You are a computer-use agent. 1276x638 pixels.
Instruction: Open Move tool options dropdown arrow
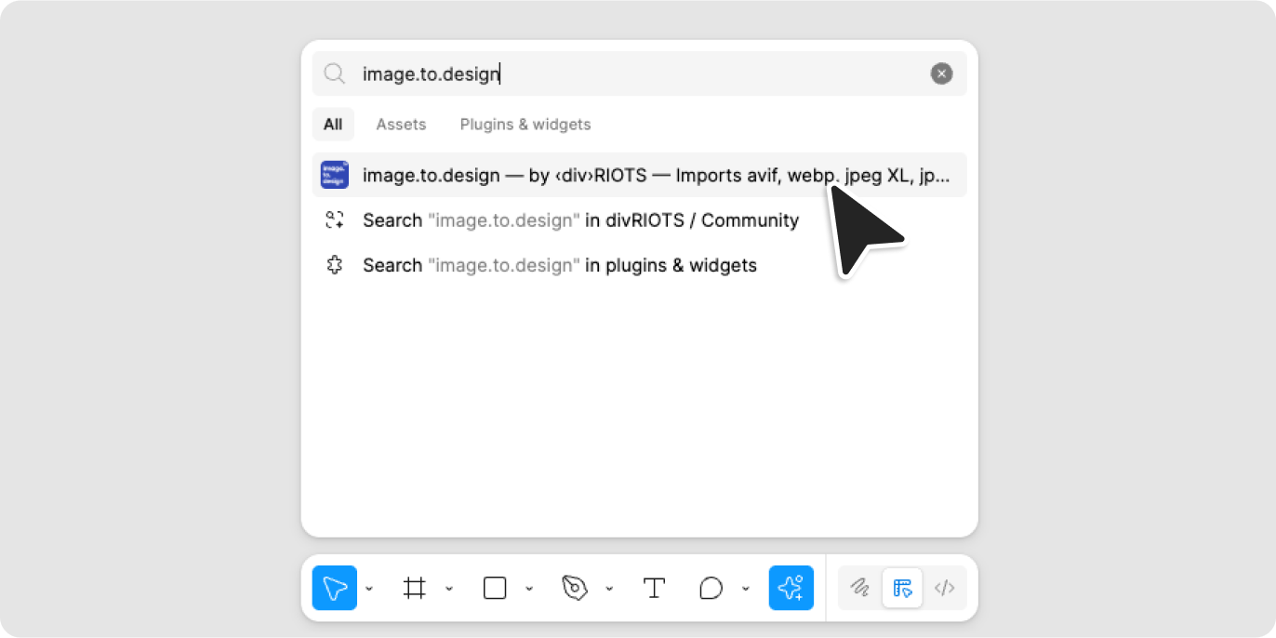click(369, 588)
